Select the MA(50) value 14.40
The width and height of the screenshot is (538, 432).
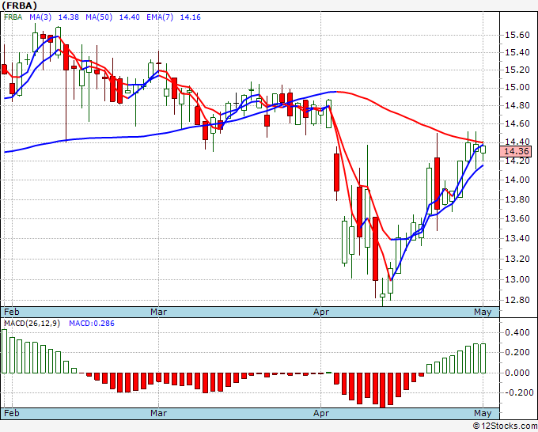[x=129, y=17]
